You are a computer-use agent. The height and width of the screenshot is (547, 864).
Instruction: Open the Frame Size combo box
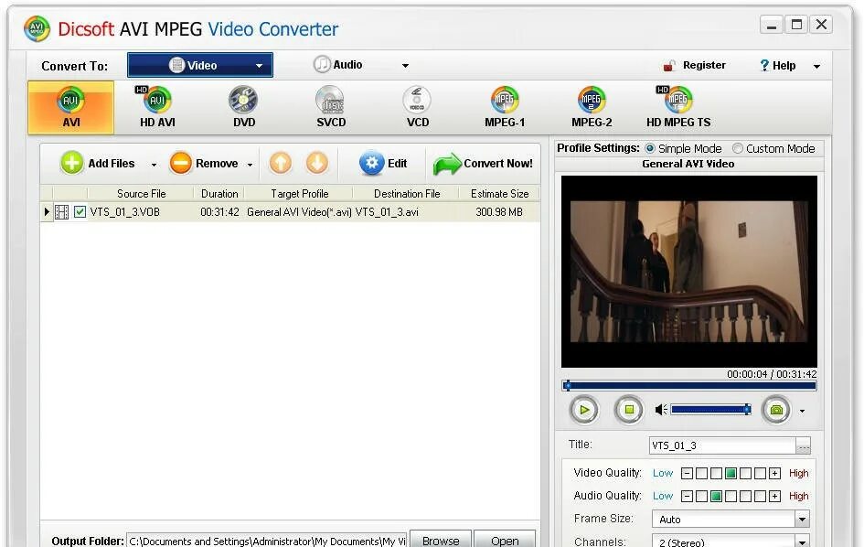coord(731,519)
